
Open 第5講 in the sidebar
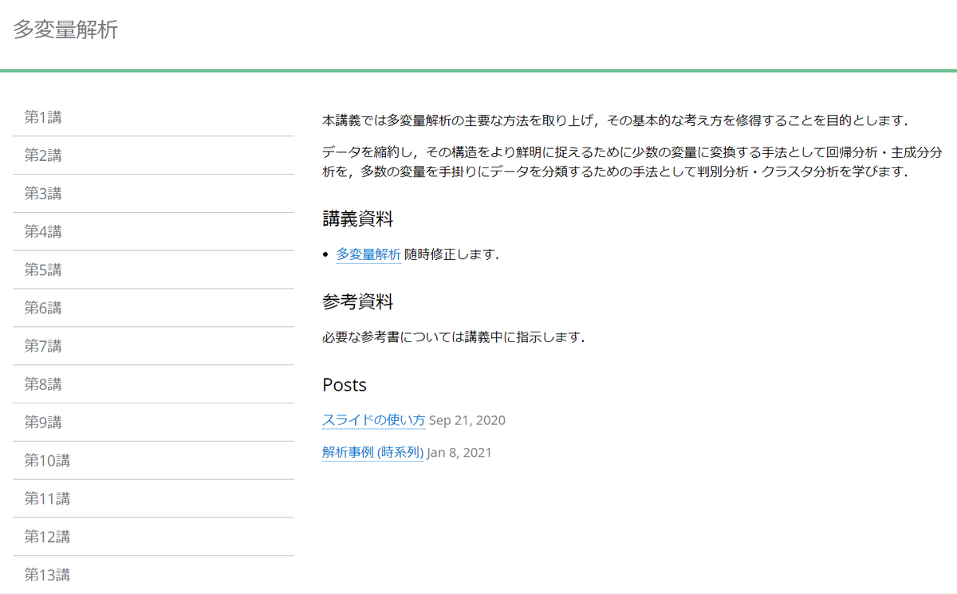(153, 270)
